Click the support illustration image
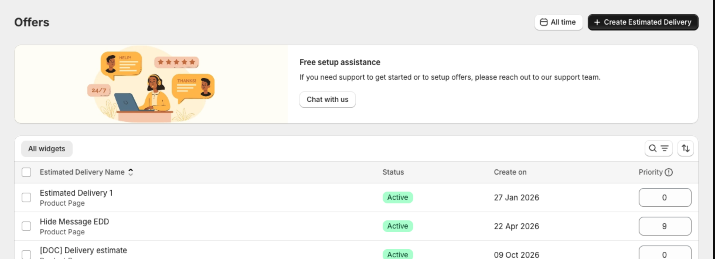The height and width of the screenshot is (259, 715). pos(151,84)
